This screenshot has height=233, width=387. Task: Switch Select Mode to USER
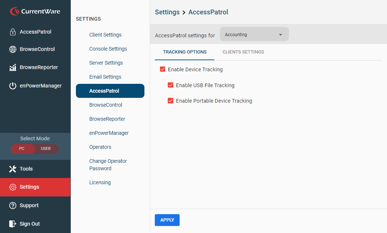click(x=46, y=148)
